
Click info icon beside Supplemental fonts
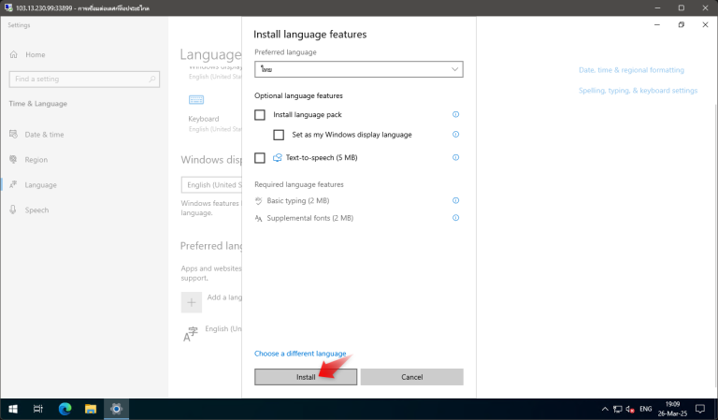tap(455, 218)
